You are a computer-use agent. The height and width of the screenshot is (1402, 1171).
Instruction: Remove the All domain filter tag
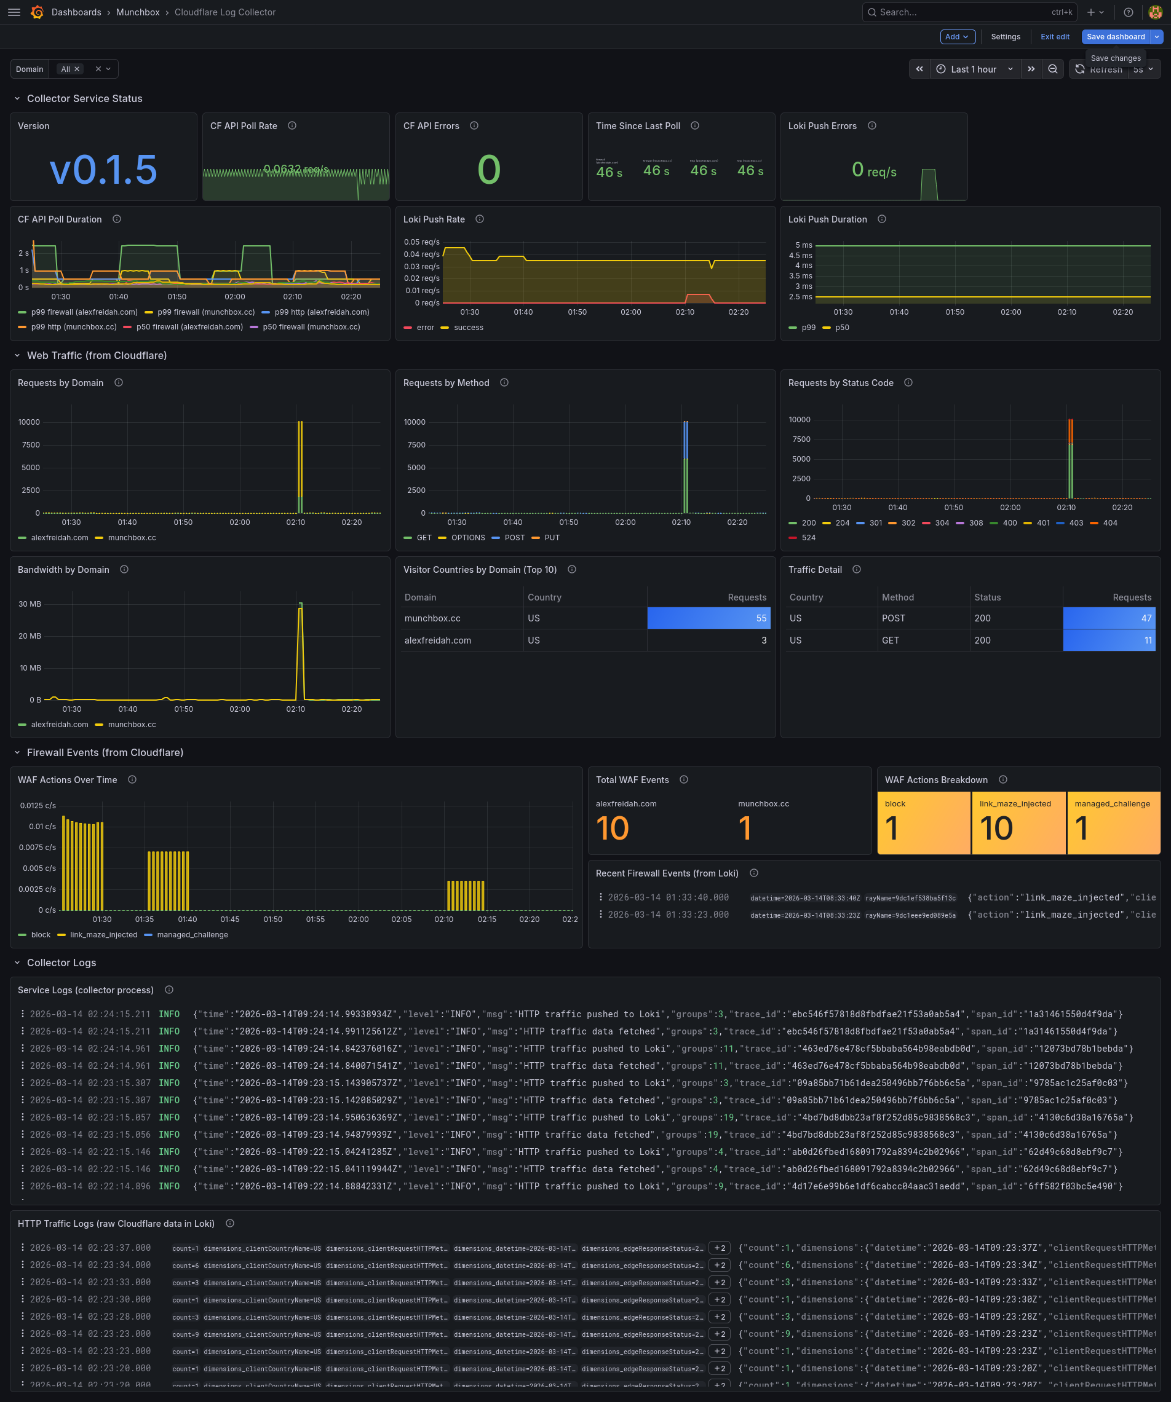[77, 69]
